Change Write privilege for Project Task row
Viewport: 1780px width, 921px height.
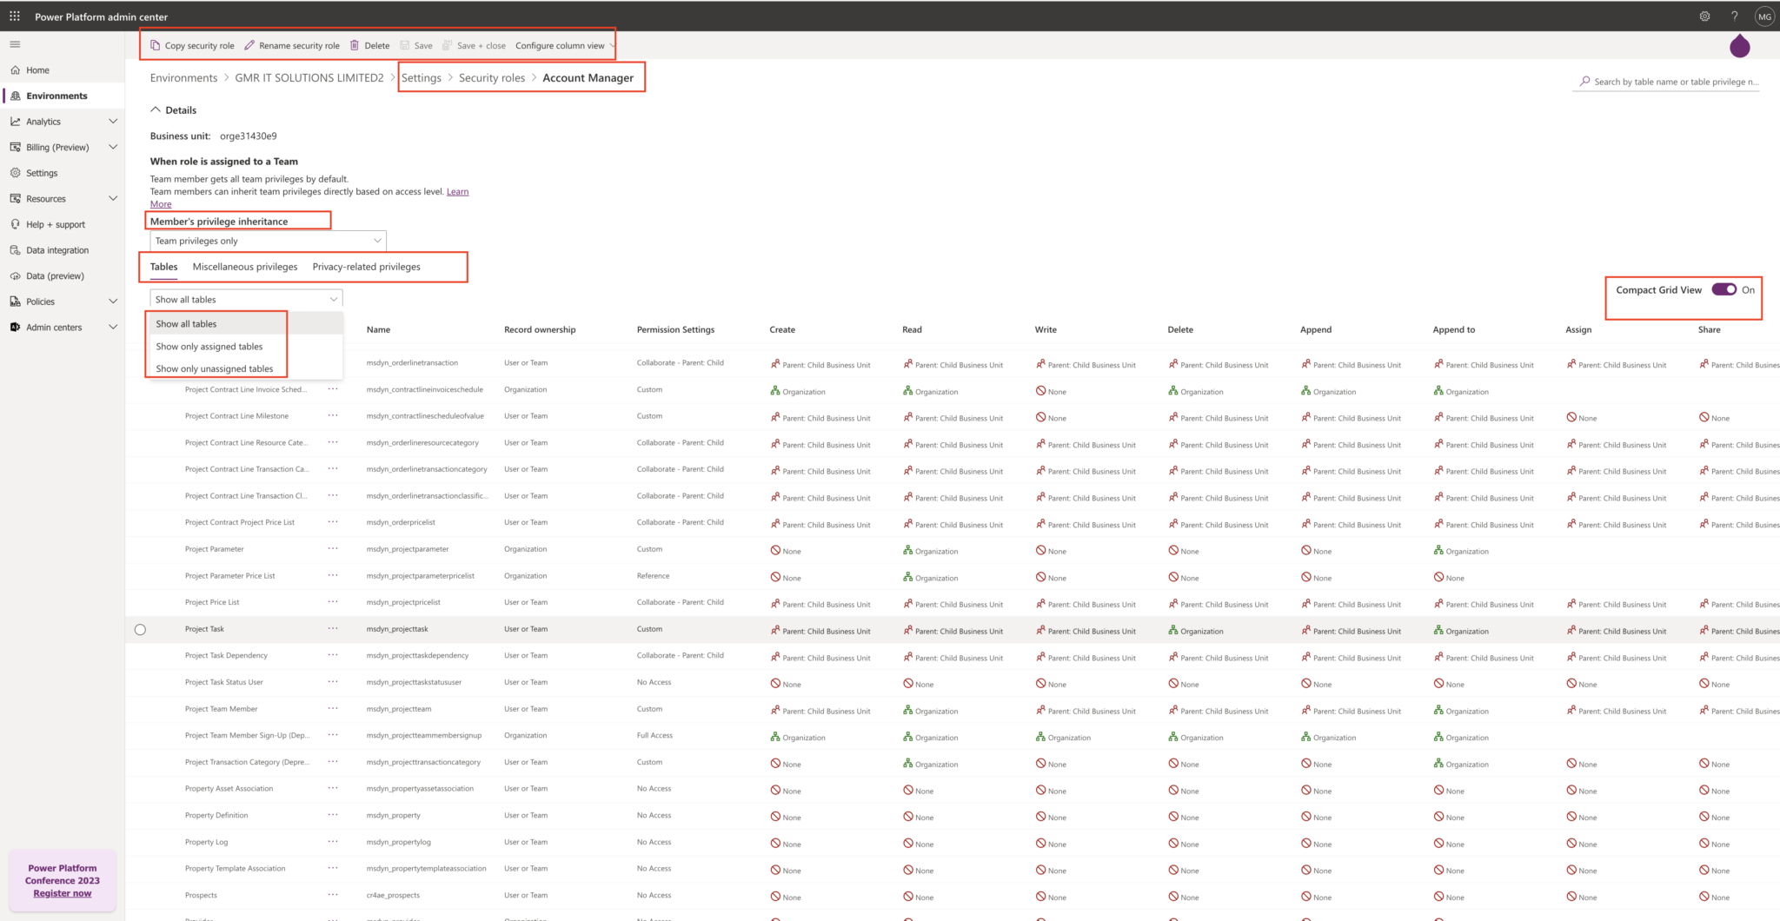click(x=1086, y=631)
